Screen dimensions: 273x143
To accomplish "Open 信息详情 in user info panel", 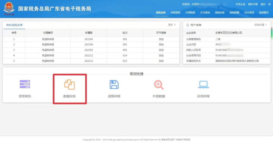I will point(260,25).
